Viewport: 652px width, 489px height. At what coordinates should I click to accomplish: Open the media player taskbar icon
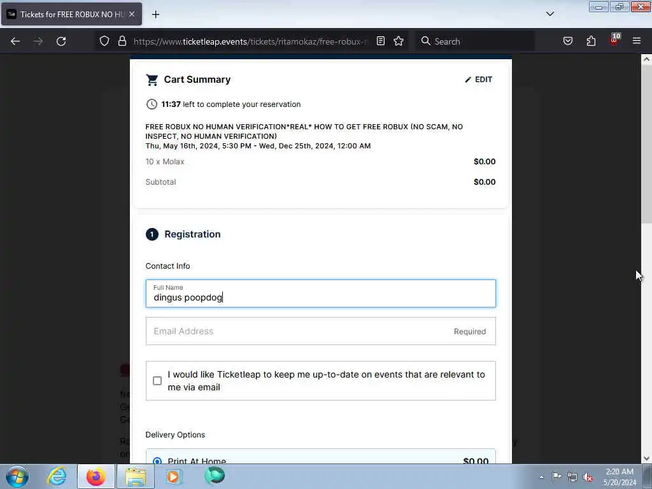(x=174, y=476)
